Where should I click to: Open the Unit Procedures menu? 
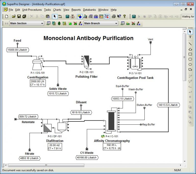(32, 10)
